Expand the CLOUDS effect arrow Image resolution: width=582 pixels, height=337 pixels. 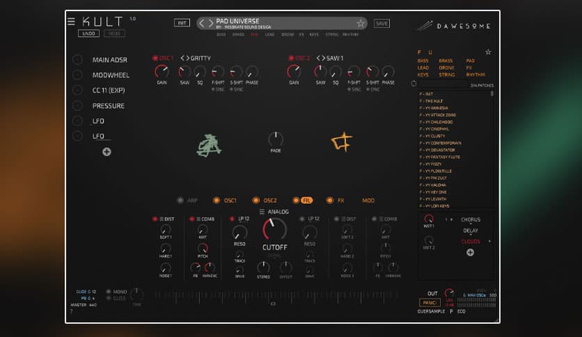[489, 241]
